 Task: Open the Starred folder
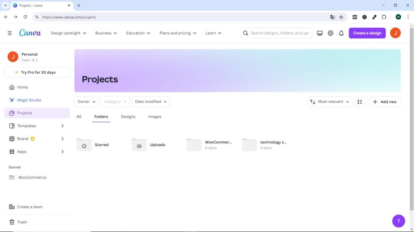(x=93, y=145)
